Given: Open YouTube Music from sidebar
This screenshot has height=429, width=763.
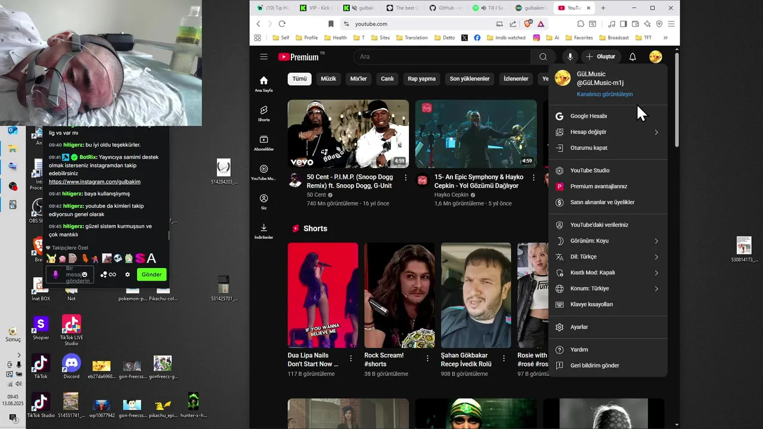Looking at the screenshot, I should coord(263,172).
